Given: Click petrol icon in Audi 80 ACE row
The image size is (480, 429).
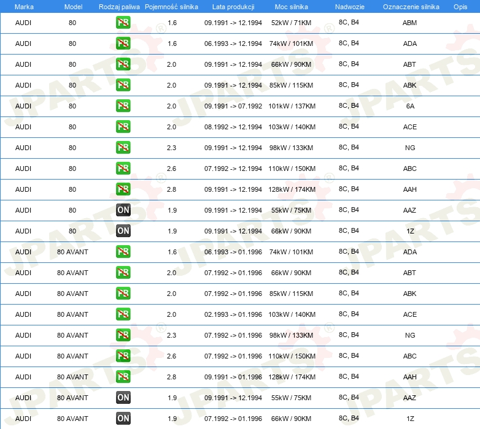Looking at the screenshot, I should [123, 127].
